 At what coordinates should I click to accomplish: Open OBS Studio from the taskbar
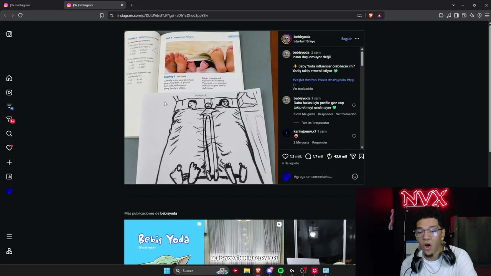[303, 271]
